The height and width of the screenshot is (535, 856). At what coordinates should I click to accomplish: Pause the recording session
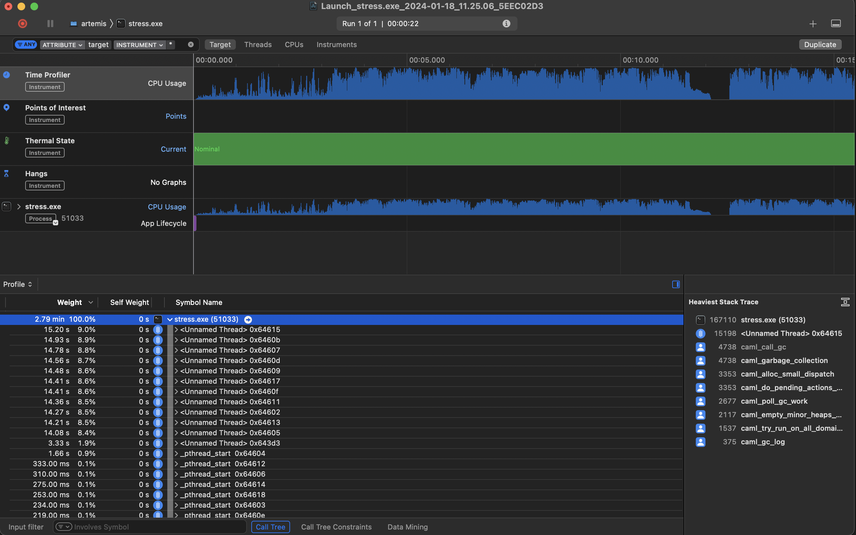(50, 24)
